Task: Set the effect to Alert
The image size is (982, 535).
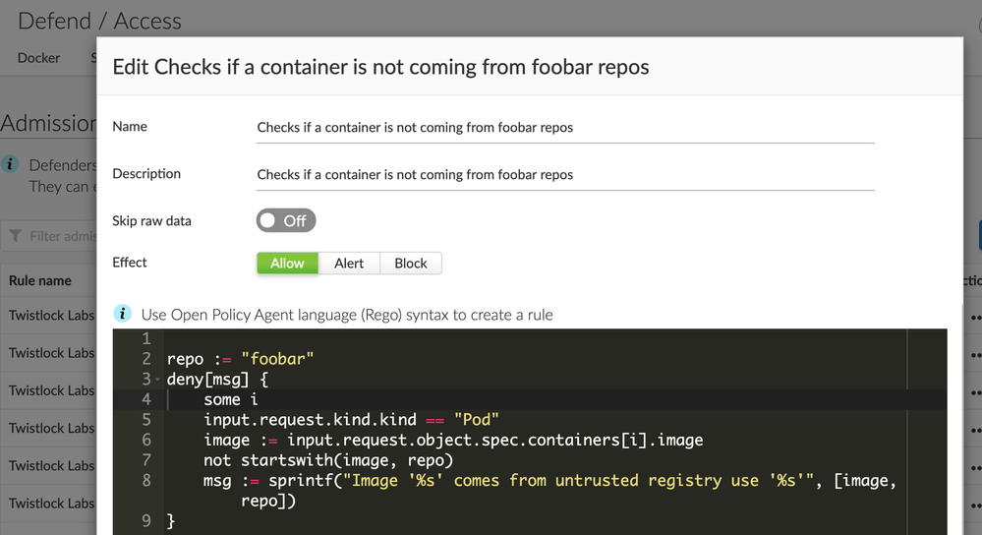Action: tap(349, 264)
